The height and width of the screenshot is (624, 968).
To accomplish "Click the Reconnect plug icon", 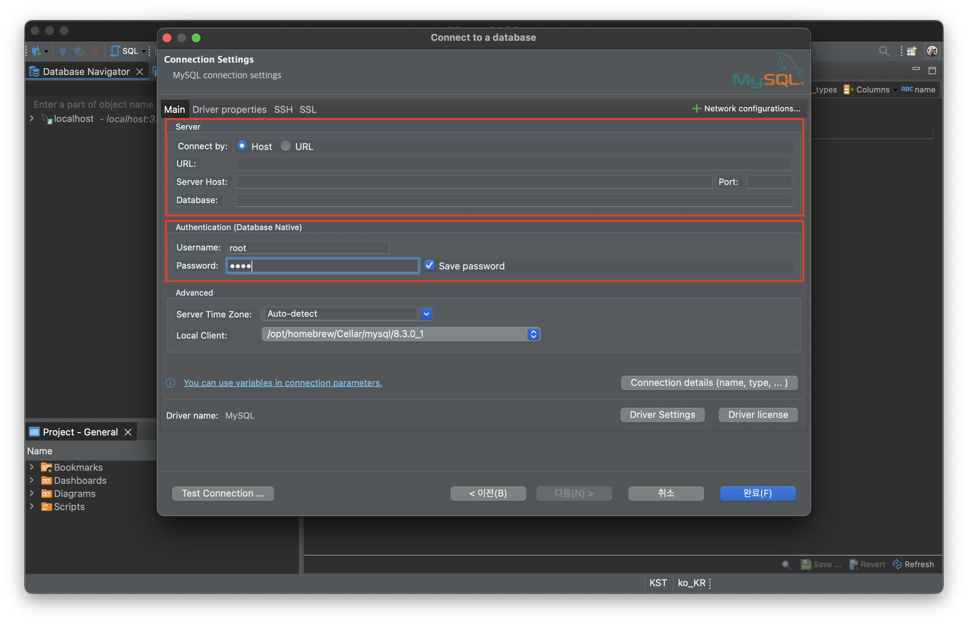I will click(x=79, y=51).
